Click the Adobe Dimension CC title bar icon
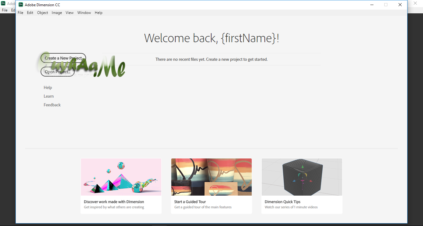Screen dimensions: 423x226 (21, 5)
